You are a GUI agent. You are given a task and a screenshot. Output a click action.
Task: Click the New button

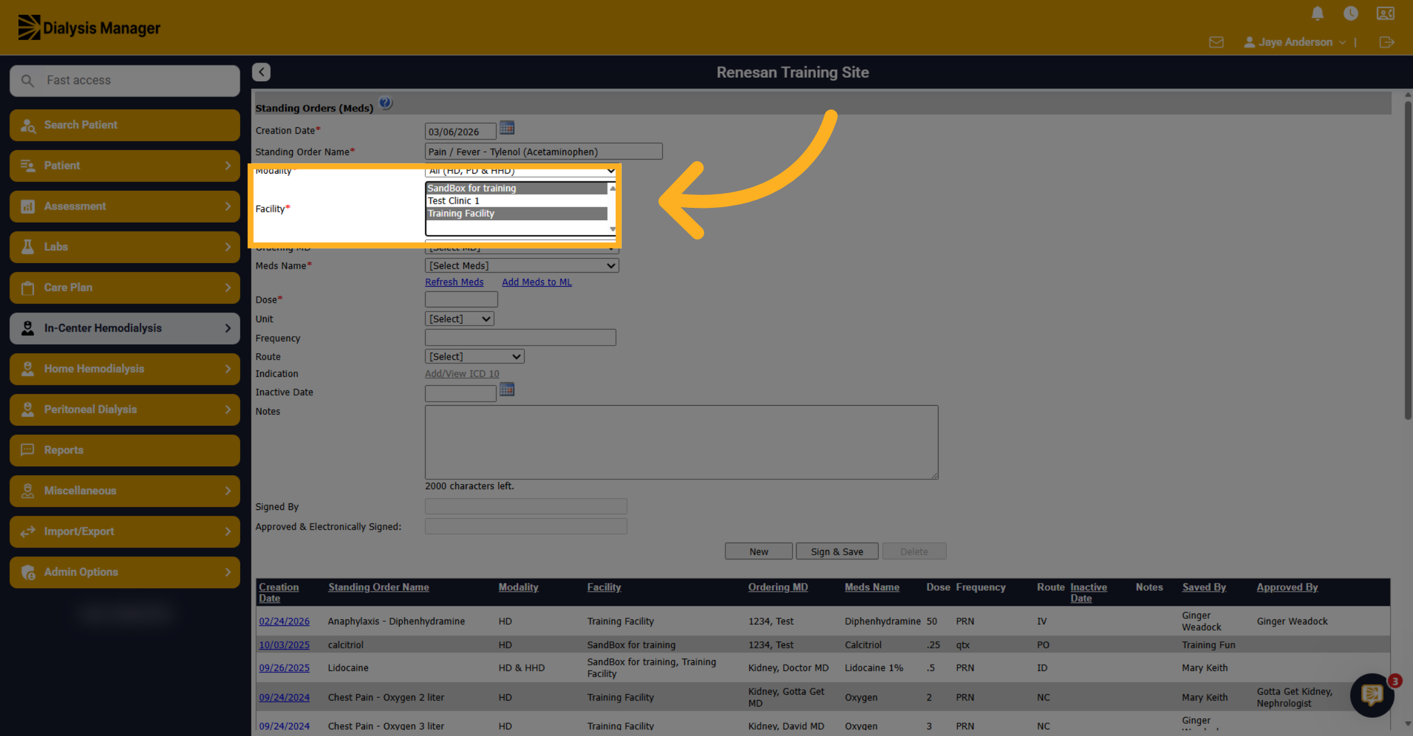(758, 551)
